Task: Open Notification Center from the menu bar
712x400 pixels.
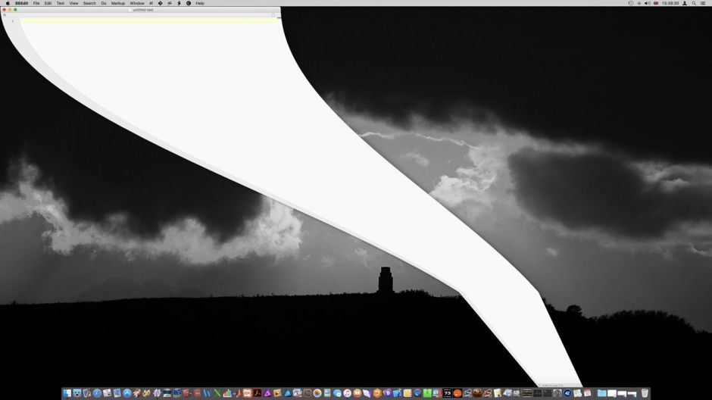Action: [x=704, y=3]
